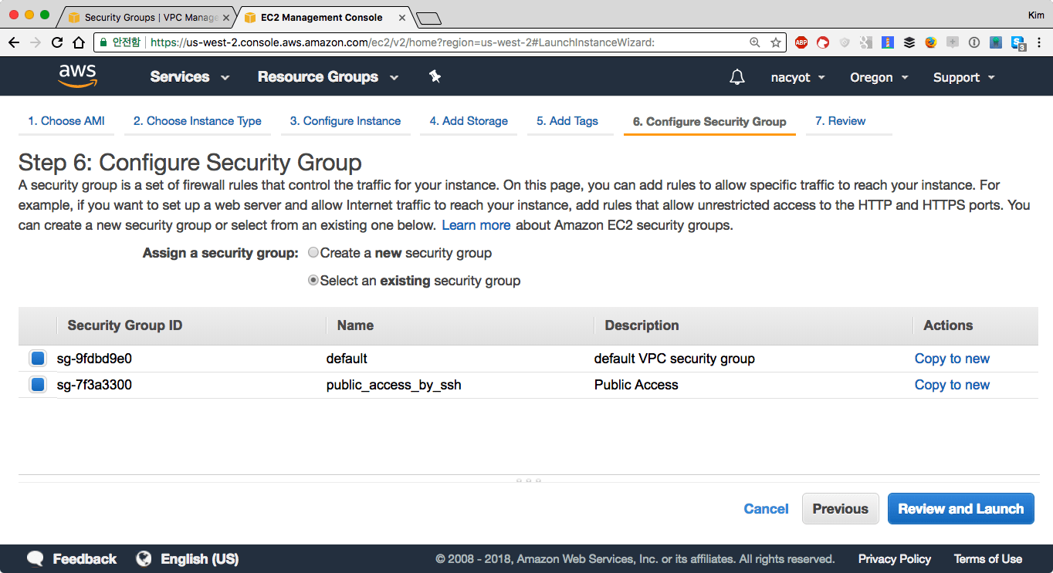Click the browser address bar URL

coord(401,42)
